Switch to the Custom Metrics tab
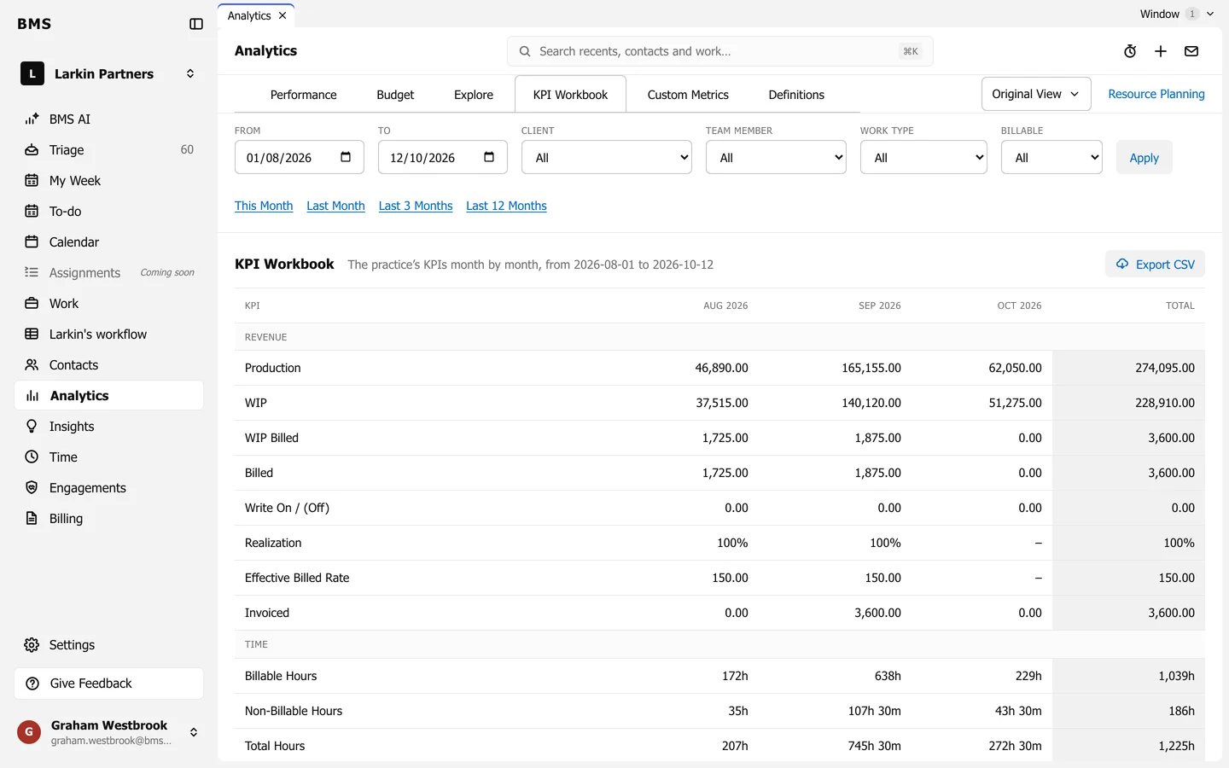Viewport: 1229px width, 768px height. coord(688,95)
